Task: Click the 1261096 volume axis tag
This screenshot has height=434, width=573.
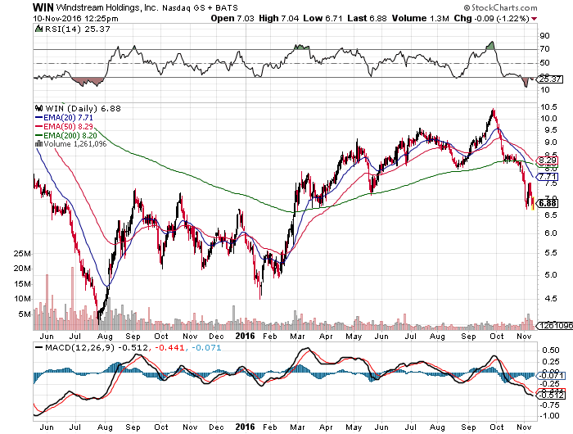Action: (x=554, y=325)
